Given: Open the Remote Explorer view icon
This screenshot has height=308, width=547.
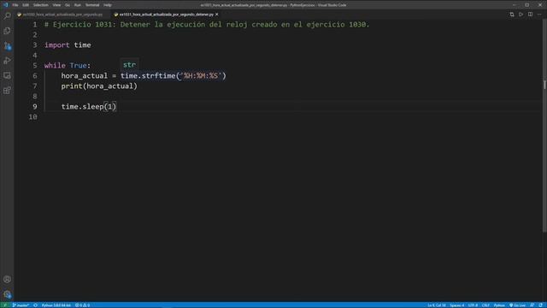Looking at the screenshot, I should pos(7,75).
